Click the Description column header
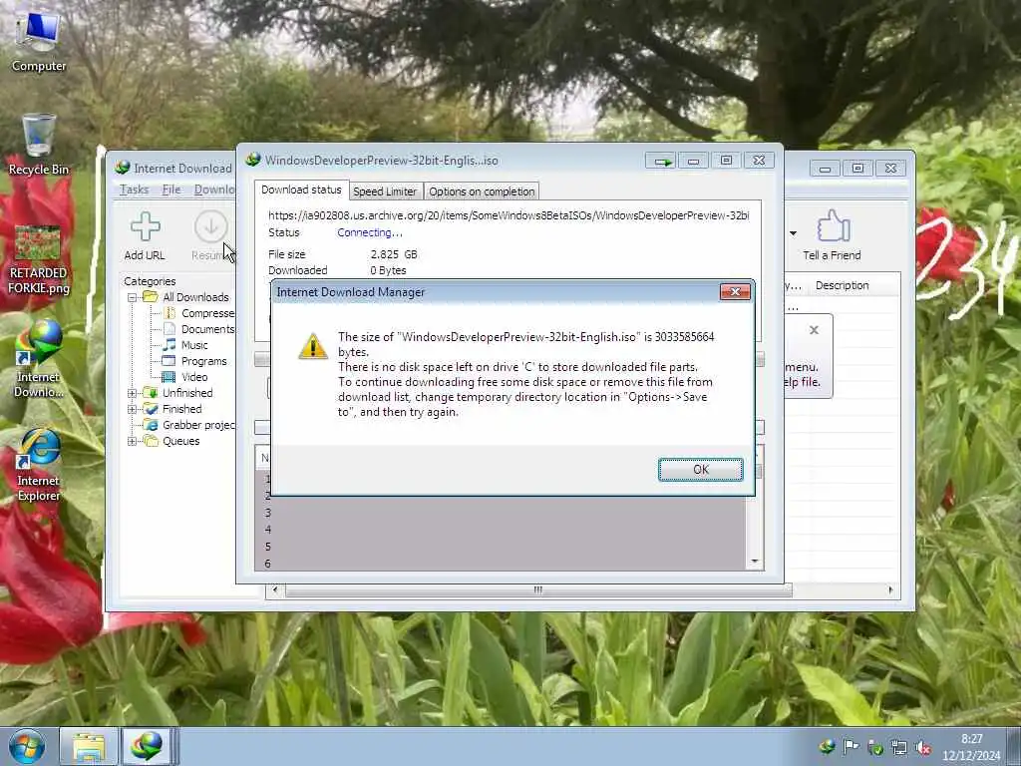Screen dimensions: 1021x766 point(842,285)
